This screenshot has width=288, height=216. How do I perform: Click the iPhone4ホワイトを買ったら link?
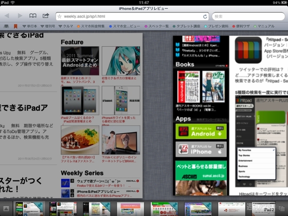(x=119, y=120)
